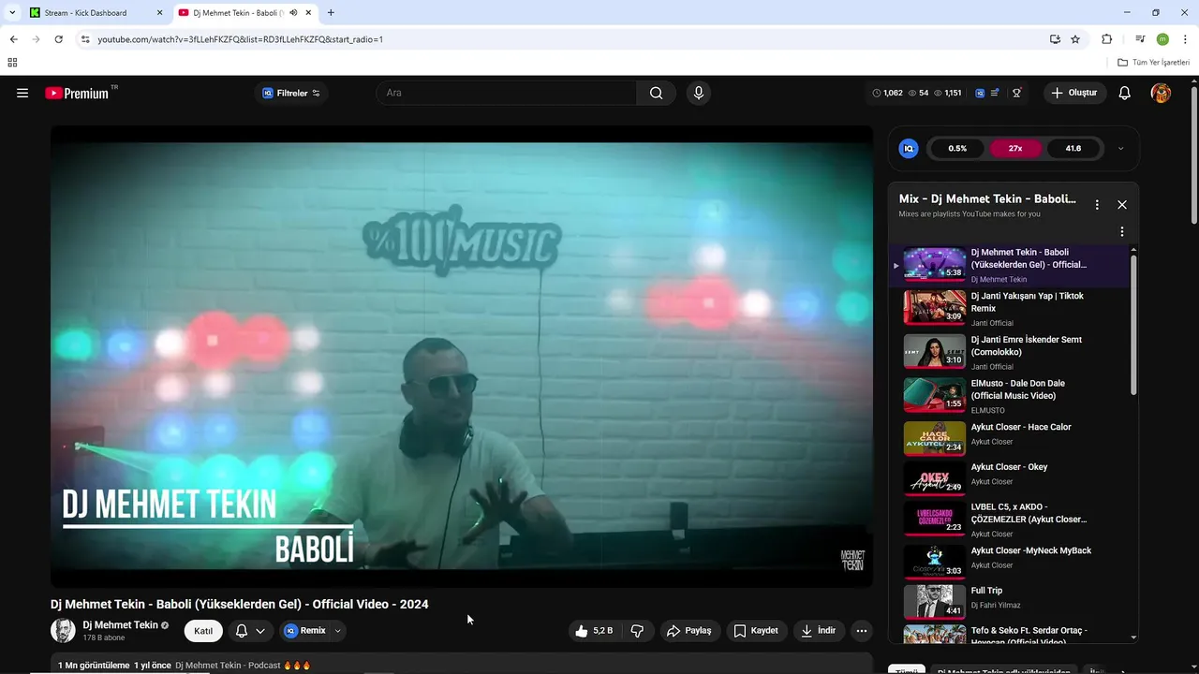
Task: Select the 41.6 score pill
Action: (1073, 148)
